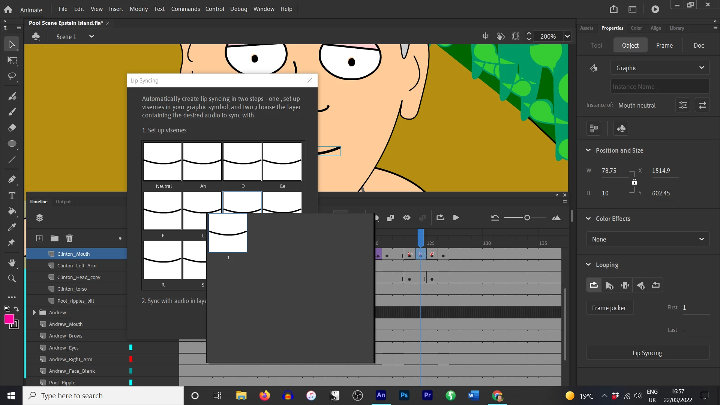Screen dimensions: 720x405
Task: Toggle the width-height lock constraint
Action: [x=634, y=182]
